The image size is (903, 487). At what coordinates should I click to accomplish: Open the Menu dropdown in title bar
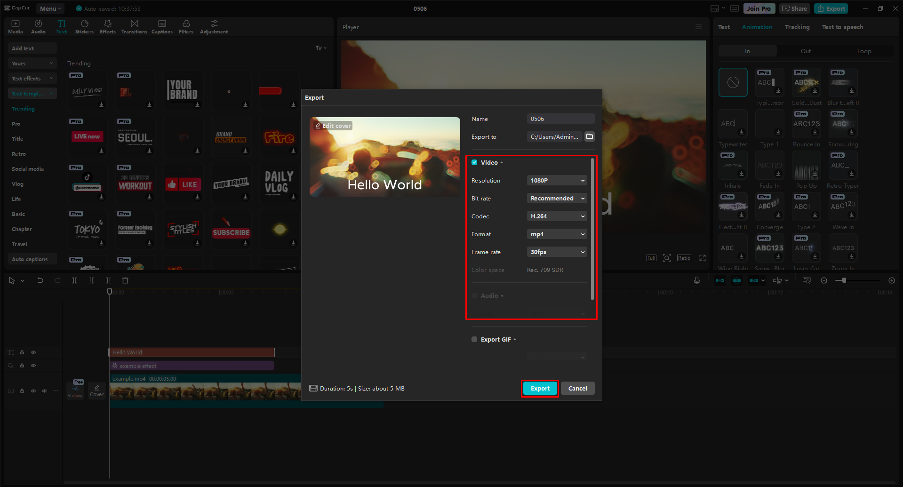pos(50,8)
